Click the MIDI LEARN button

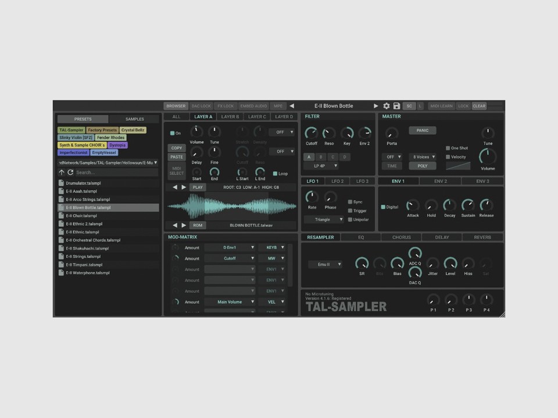pos(441,106)
